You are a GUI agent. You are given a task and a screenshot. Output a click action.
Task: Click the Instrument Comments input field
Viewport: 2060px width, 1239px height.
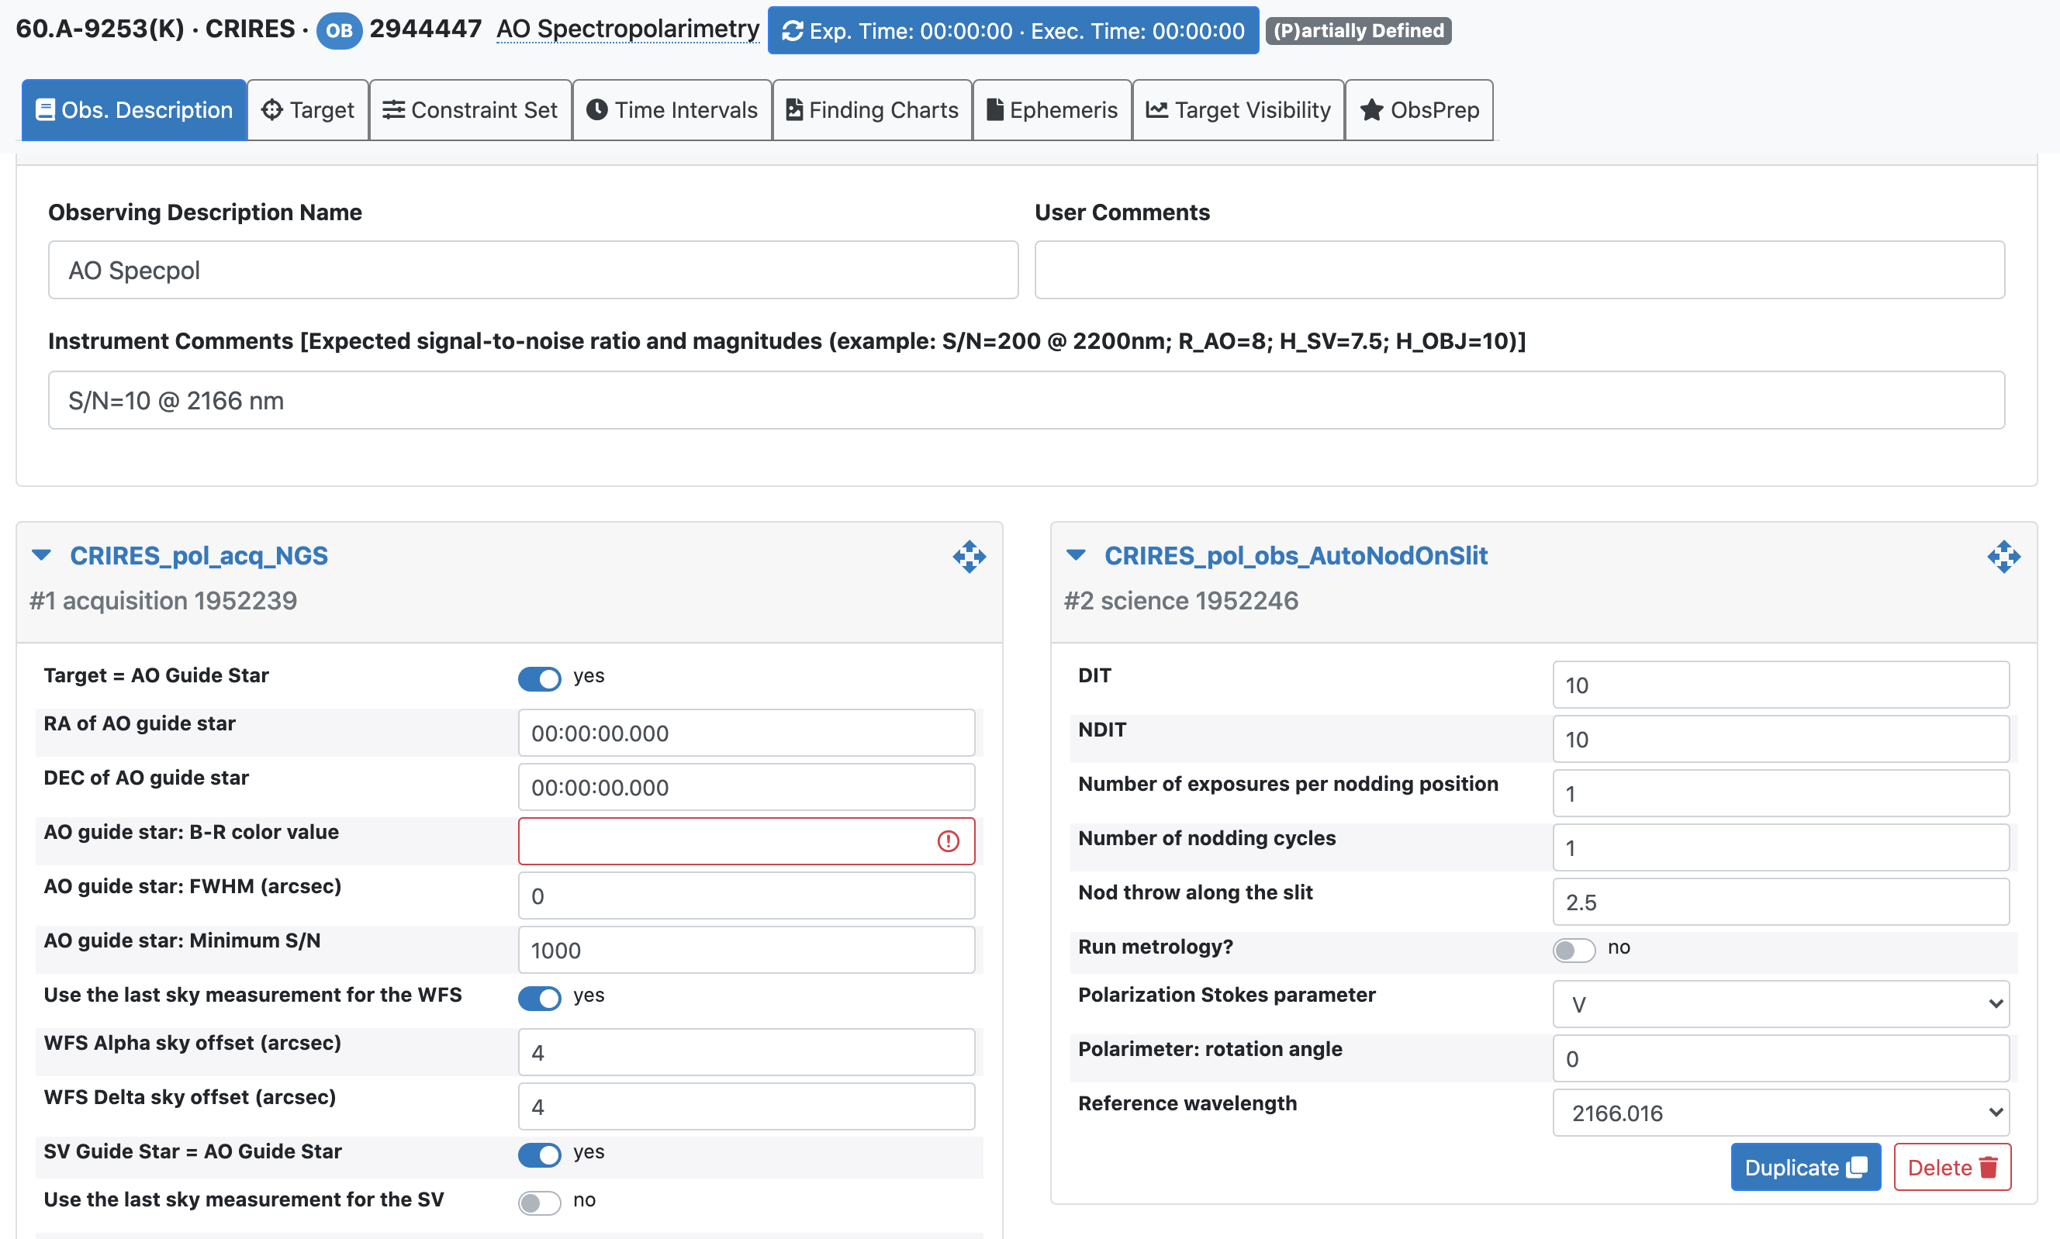point(1025,401)
